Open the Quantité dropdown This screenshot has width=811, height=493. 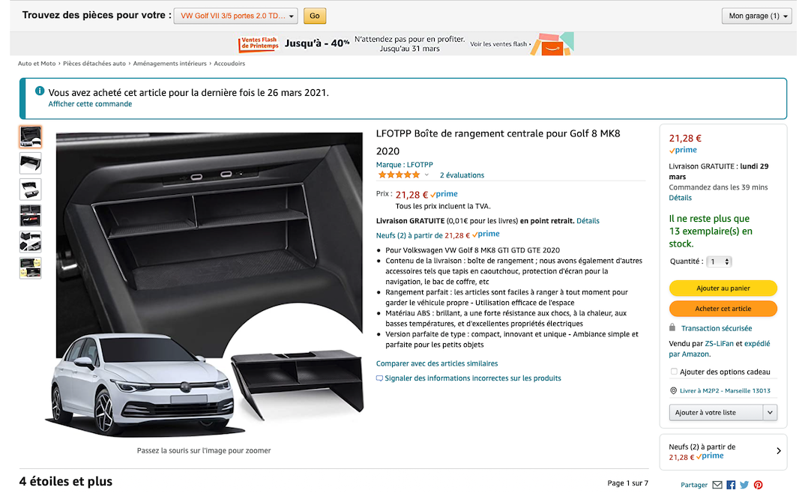tap(719, 261)
